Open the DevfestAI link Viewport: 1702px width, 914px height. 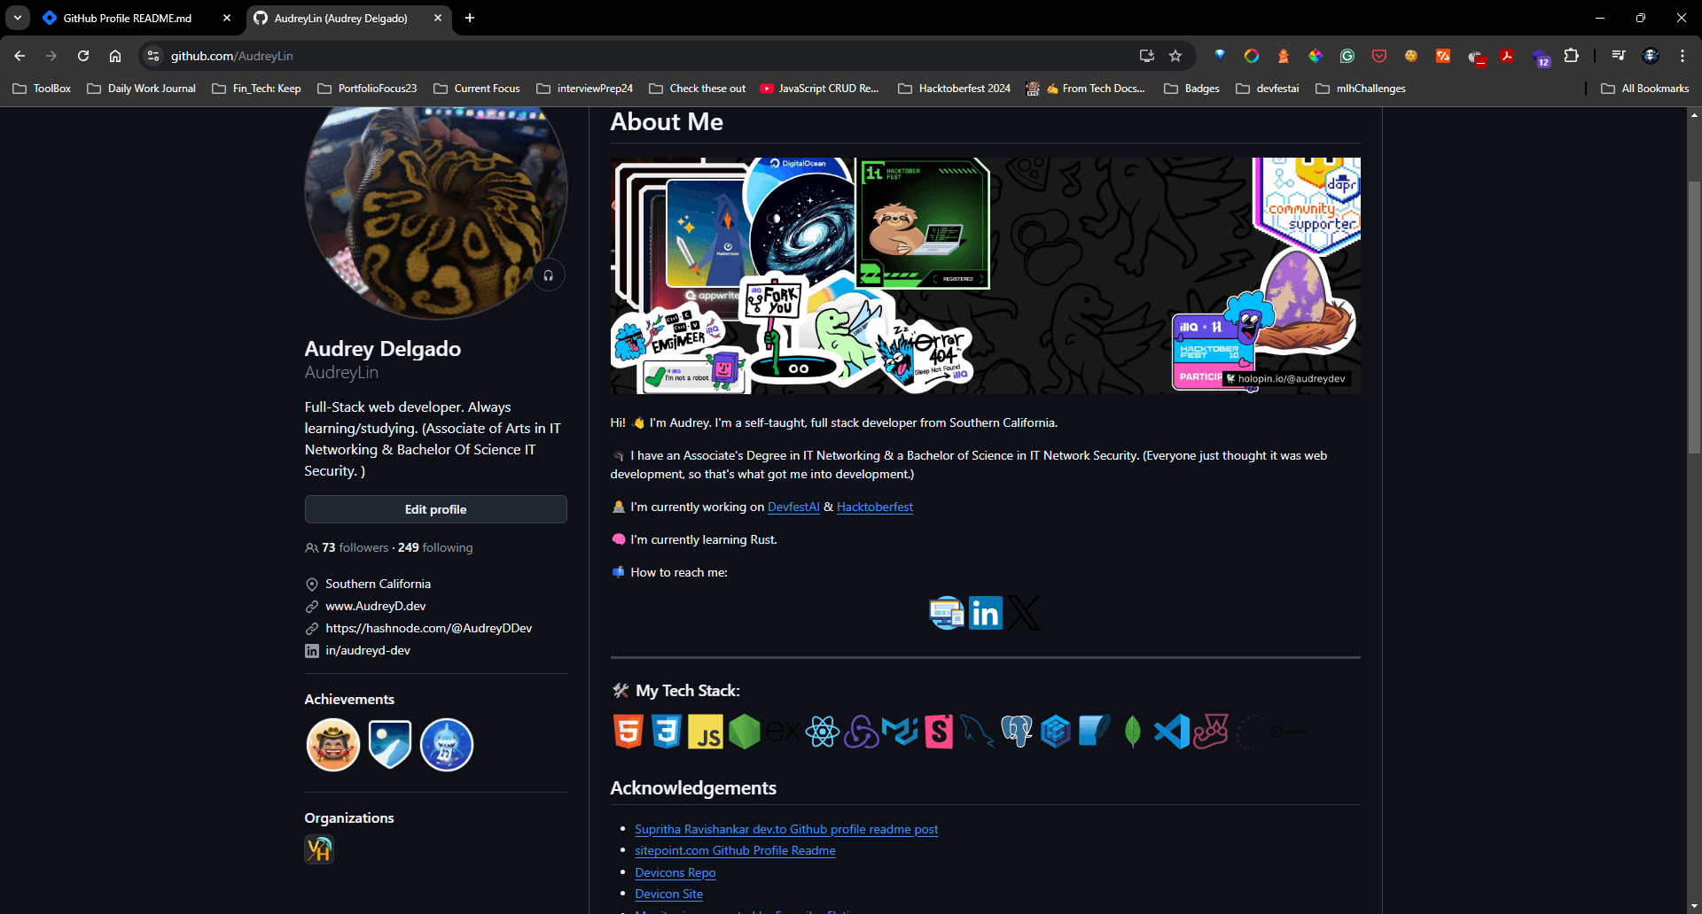(x=793, y=507)
